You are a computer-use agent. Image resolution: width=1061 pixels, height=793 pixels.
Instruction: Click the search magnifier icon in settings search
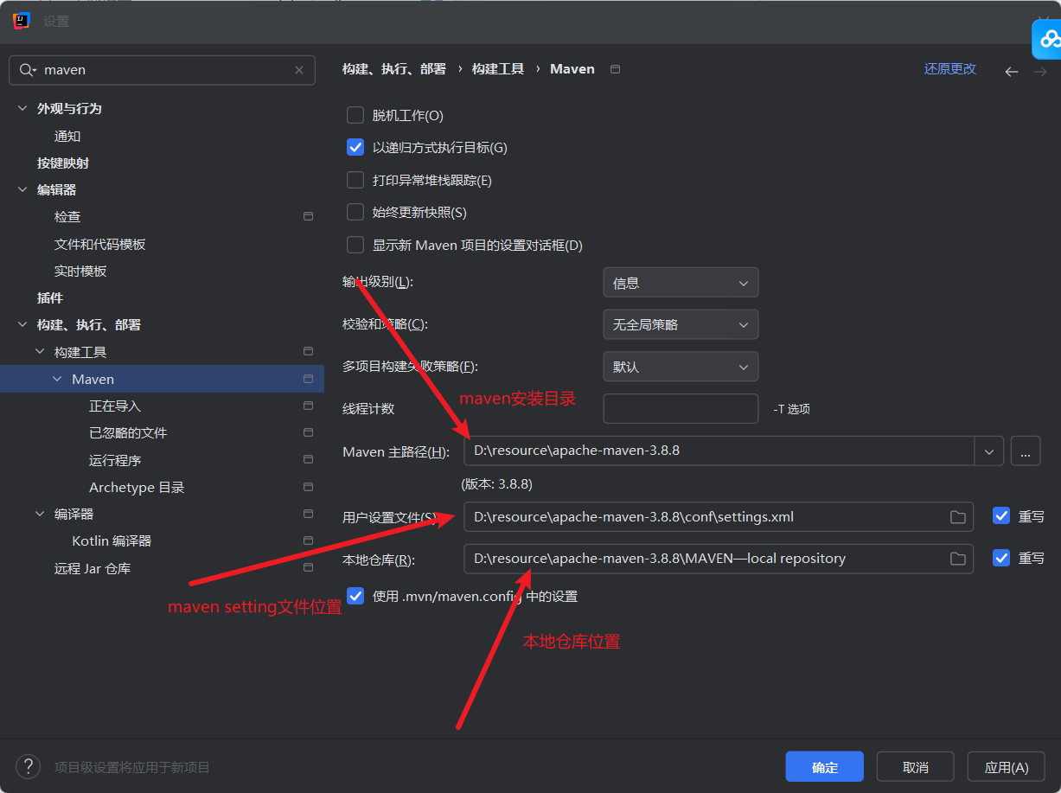pos(28,70)
